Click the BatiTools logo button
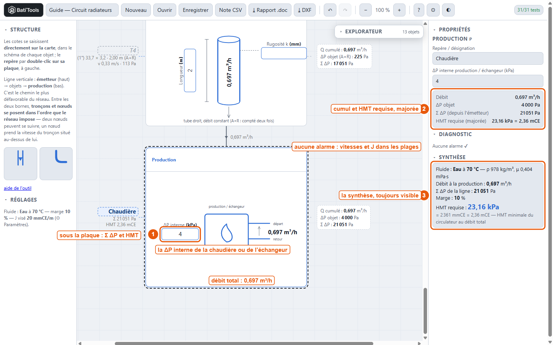 [x=23, y=10]
